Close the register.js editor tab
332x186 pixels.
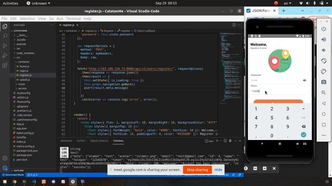point(77,25)
